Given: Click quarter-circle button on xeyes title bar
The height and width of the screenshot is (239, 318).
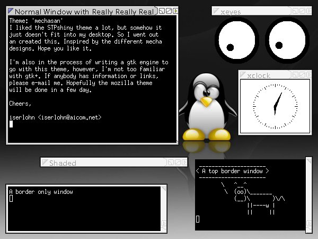Looking at the screenshot, I should pos(295,11).
